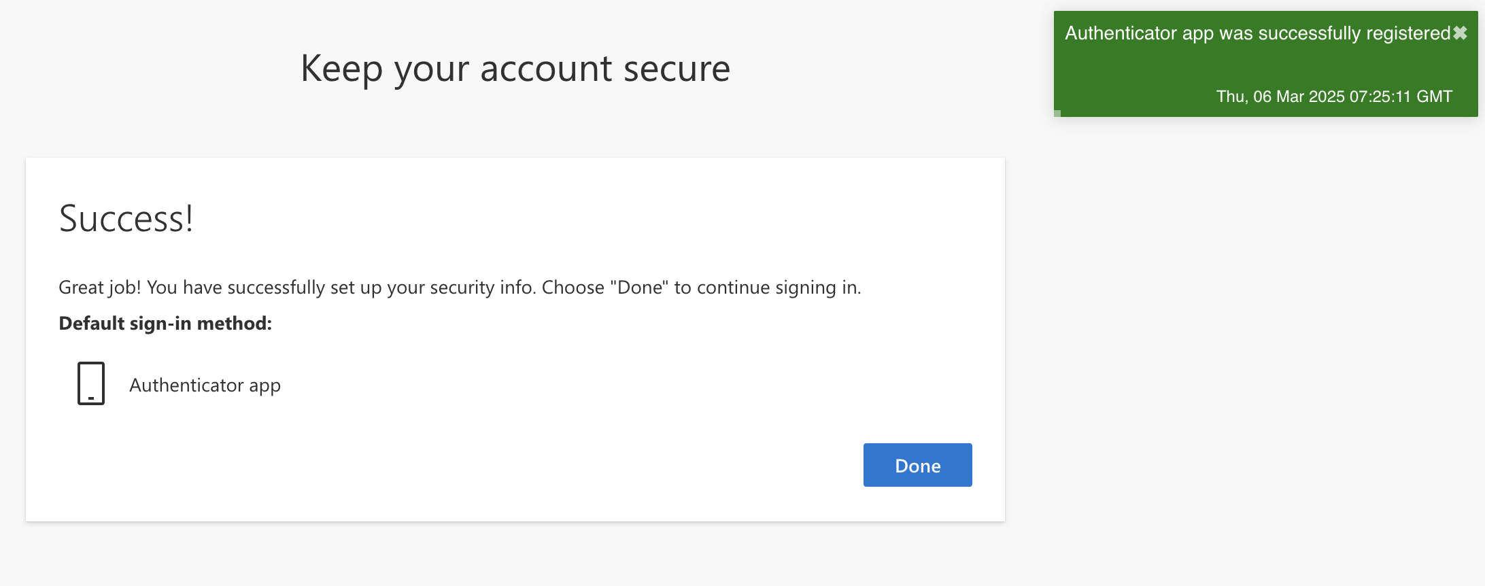The width and height of the screenshot is (1485, 586).
Task: Select the Authenticator app label
Action: tap(205, 385)
